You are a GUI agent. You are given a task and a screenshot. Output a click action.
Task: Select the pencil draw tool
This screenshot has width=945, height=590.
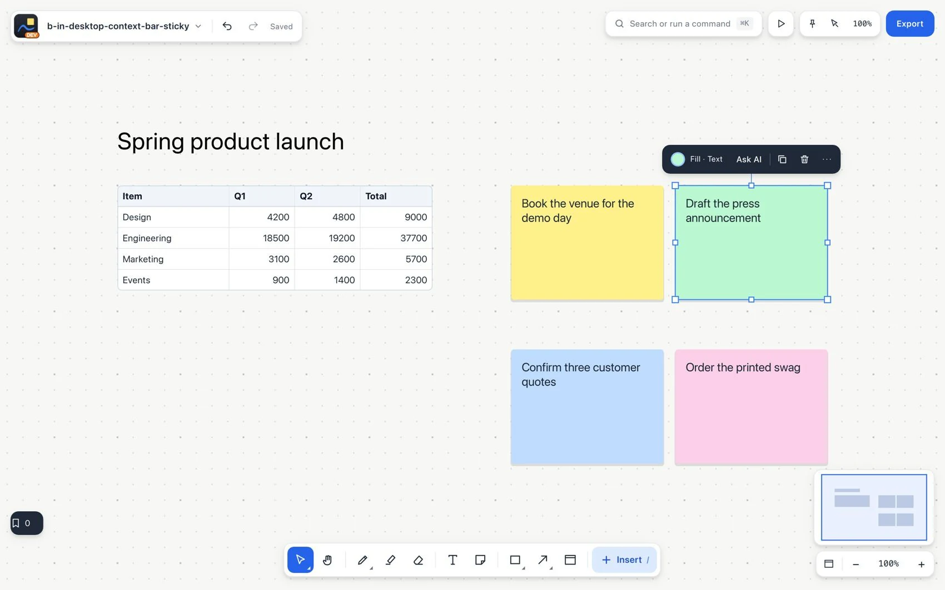(362, 559)
